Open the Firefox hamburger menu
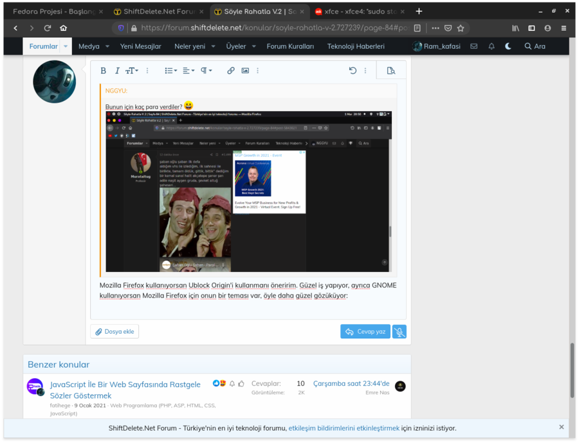The width and height of the screenshot is (579, 443). coord(564,28)
